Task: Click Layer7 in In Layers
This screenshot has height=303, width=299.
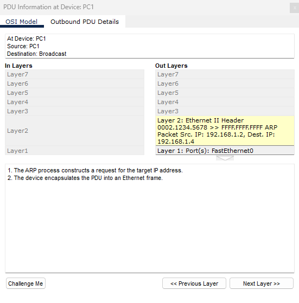Action: click(x=74, y=74)
